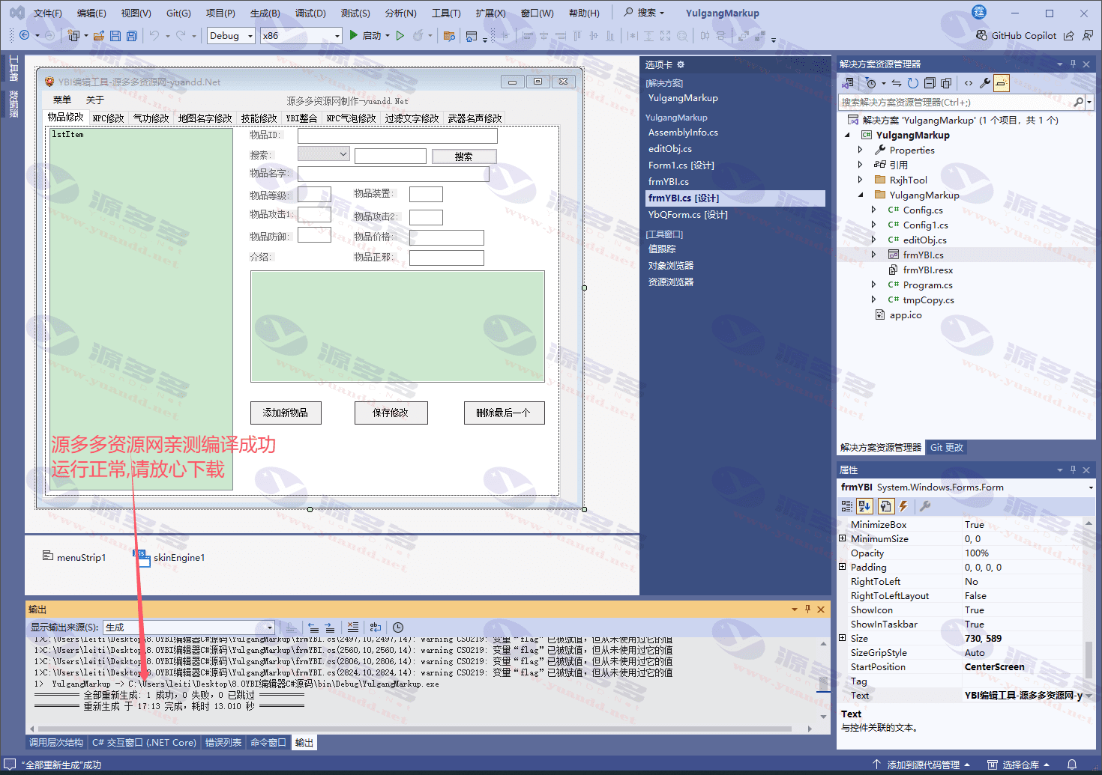Viewport: 1102px width, 775px height.
Task: Collapse the YulgangMarkup folder node
Action: (x=861, y=195)
